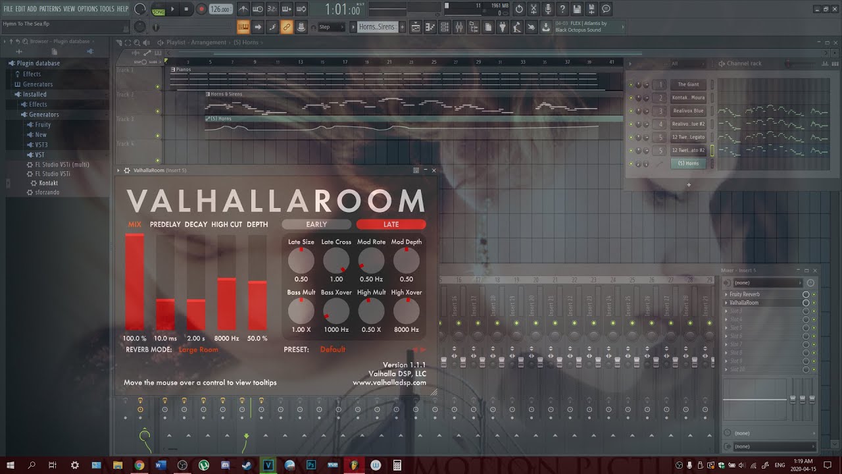Click the Save project floppy icon
The image size is (842, 474).
577,9
